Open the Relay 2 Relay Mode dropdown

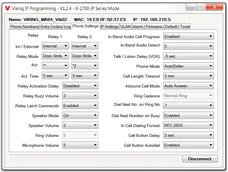click(85, 56)
